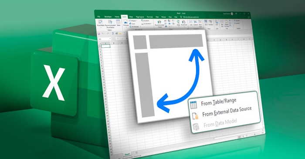Click column B header
Screen dimensions: 305x159
coord(114,43)
